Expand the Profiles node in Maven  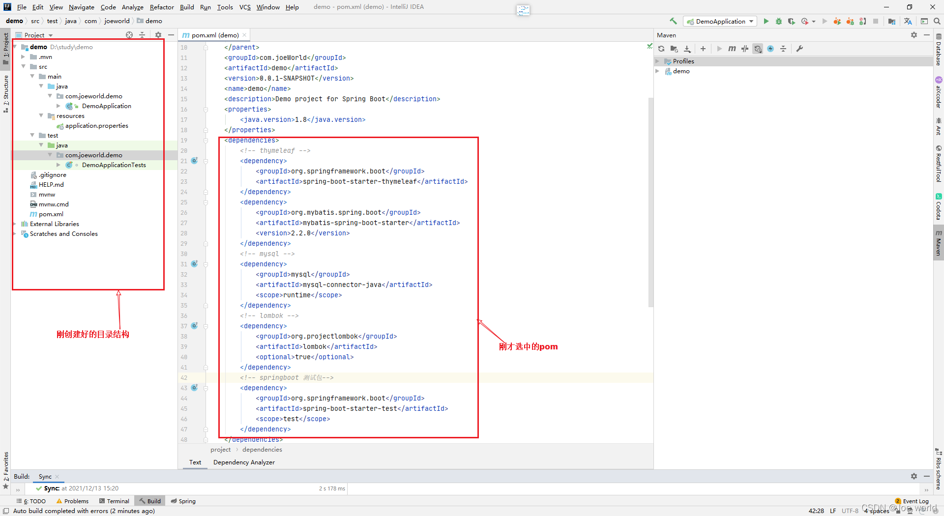(657, 61)
